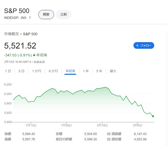Show the 1か月 chart range
The width and height of the screenshot is (168, 146).
(x=37, y=71)
